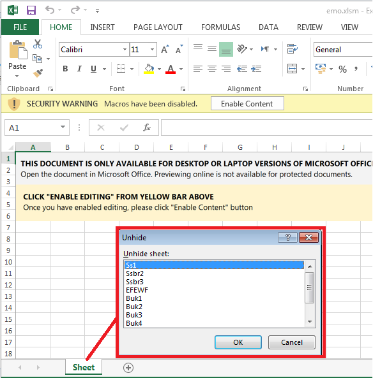
Task: Expand underline style options arrow
Action: tap(104, 69)
